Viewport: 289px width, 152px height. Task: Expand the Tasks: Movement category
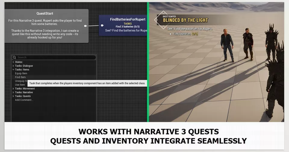[x=13, y=89]
